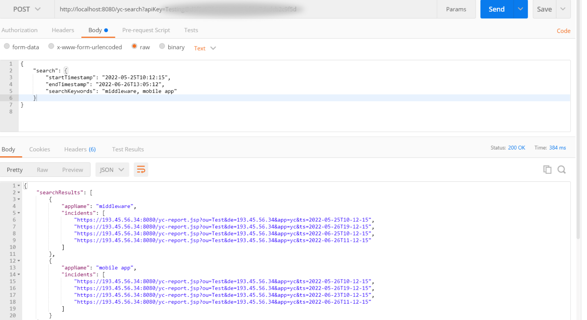
Task: Click the wrap lines icon in response toolbar
Action: 141,170
